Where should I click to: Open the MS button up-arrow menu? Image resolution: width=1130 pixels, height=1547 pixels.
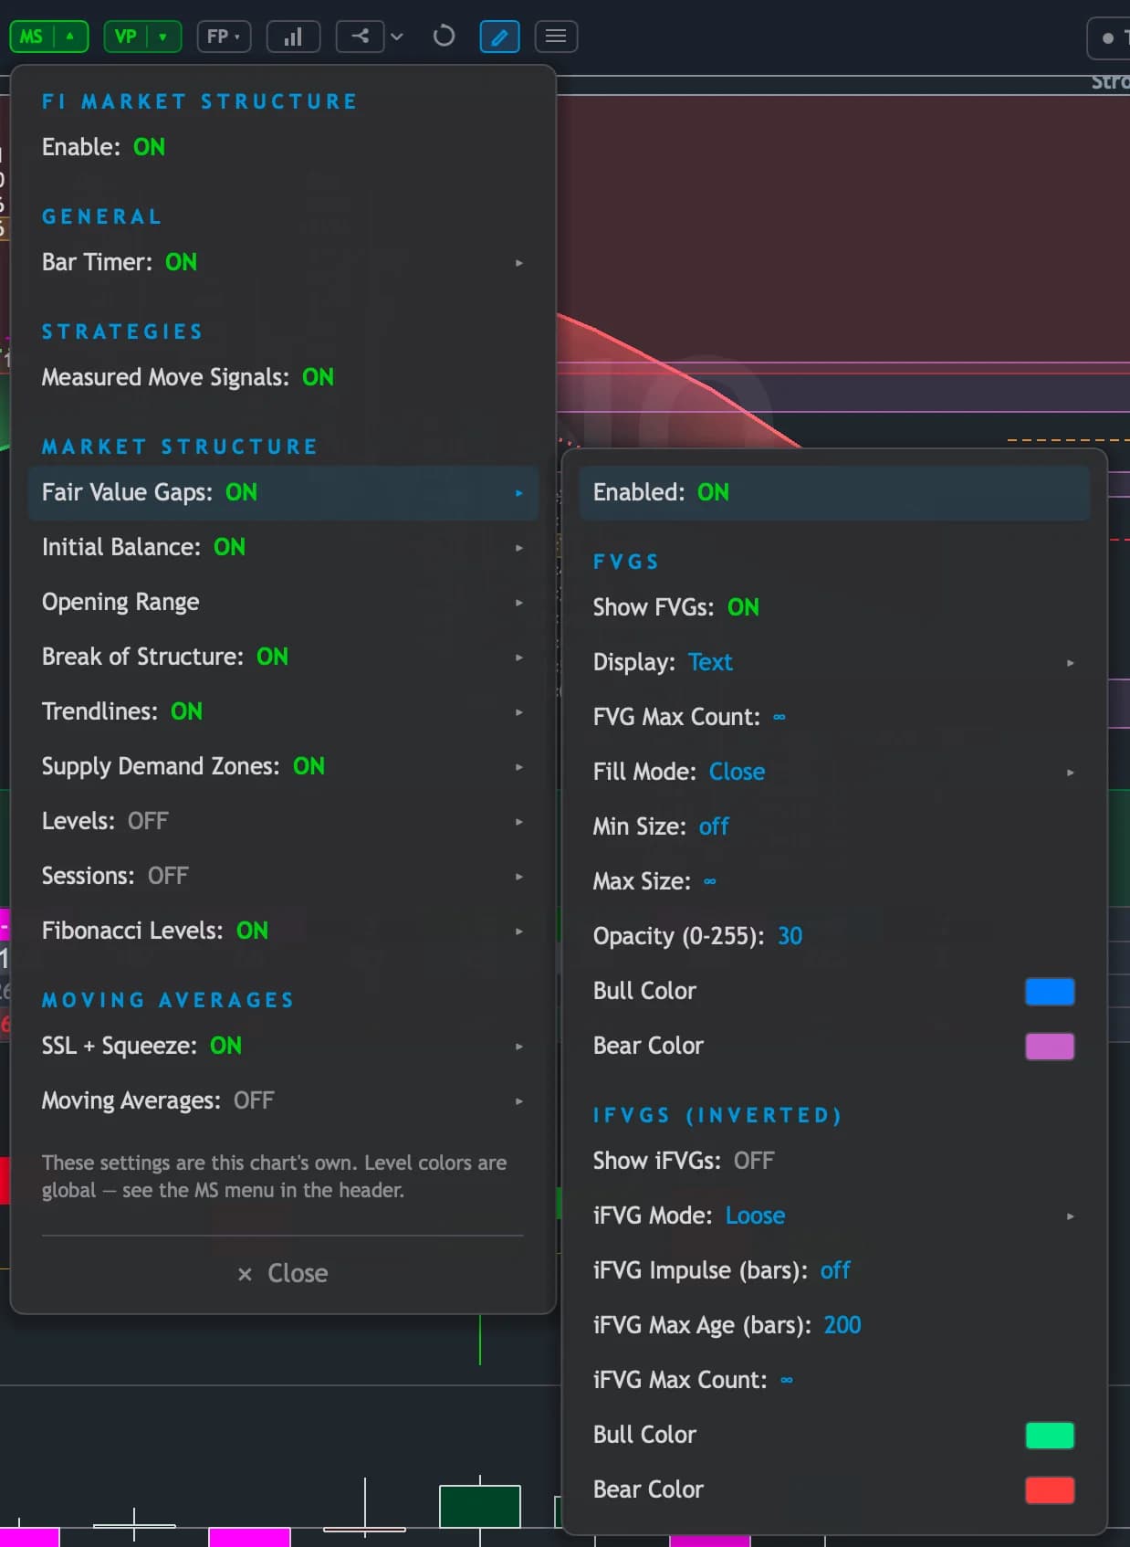pos(70,37)
